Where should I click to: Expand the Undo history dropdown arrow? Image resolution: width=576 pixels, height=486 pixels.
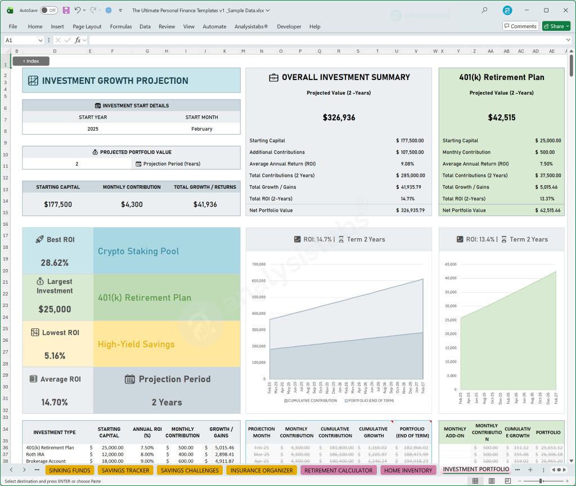click(84, 10)
